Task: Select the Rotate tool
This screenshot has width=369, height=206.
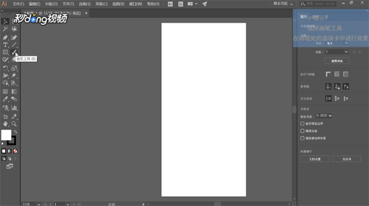Action: 5,68
